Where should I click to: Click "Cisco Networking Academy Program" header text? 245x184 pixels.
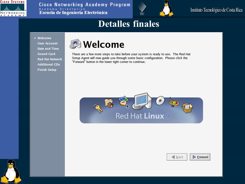(84, 5)
